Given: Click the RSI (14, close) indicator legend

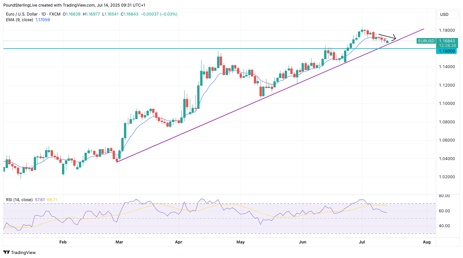Looking at the screenshot, I should coord(19,200).
